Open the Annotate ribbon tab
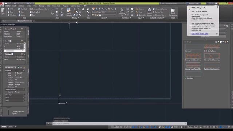Screen dimensions: 233x131 click(21, 6)
